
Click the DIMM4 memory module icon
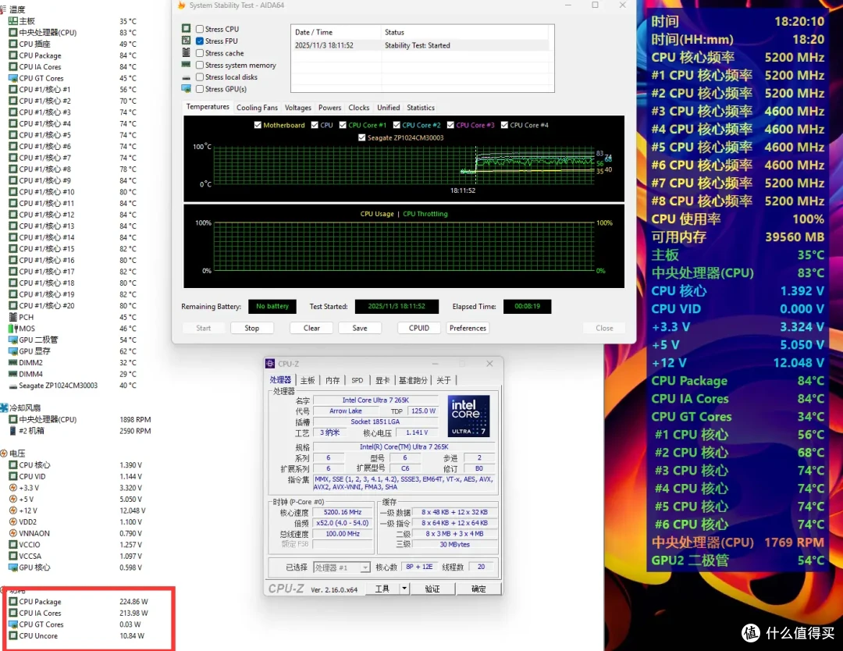click(x=13, y=374)
